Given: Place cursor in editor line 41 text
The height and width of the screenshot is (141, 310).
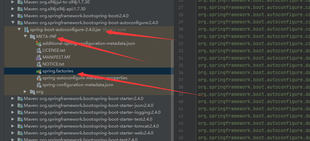Looking at the screenshot, I should (x=254, y=109).
